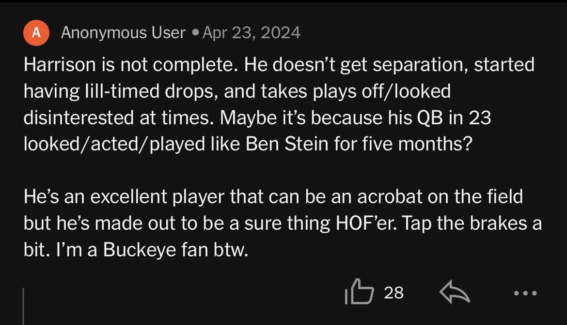Toggle the recommendation using the thumbs-up control
The image size is (567, 325).
[x=360, y=292]
